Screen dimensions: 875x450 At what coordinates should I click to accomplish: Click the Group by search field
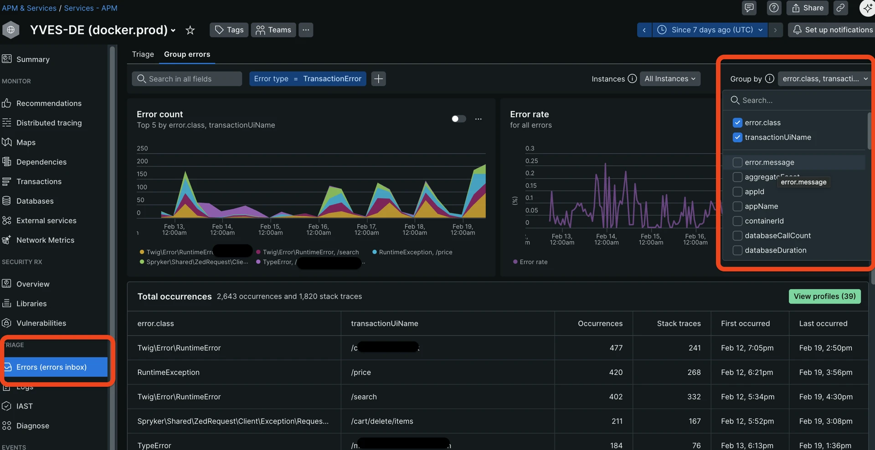coord(798,100)
